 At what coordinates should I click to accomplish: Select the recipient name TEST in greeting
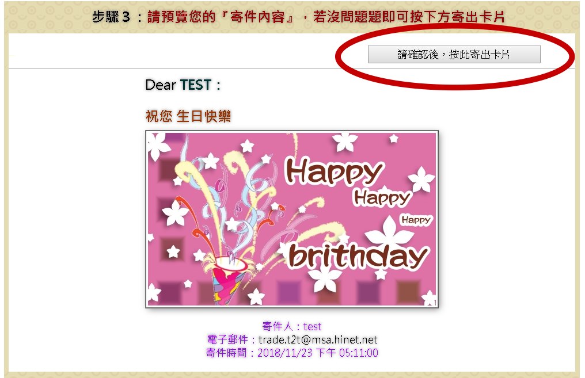[196, 85]
